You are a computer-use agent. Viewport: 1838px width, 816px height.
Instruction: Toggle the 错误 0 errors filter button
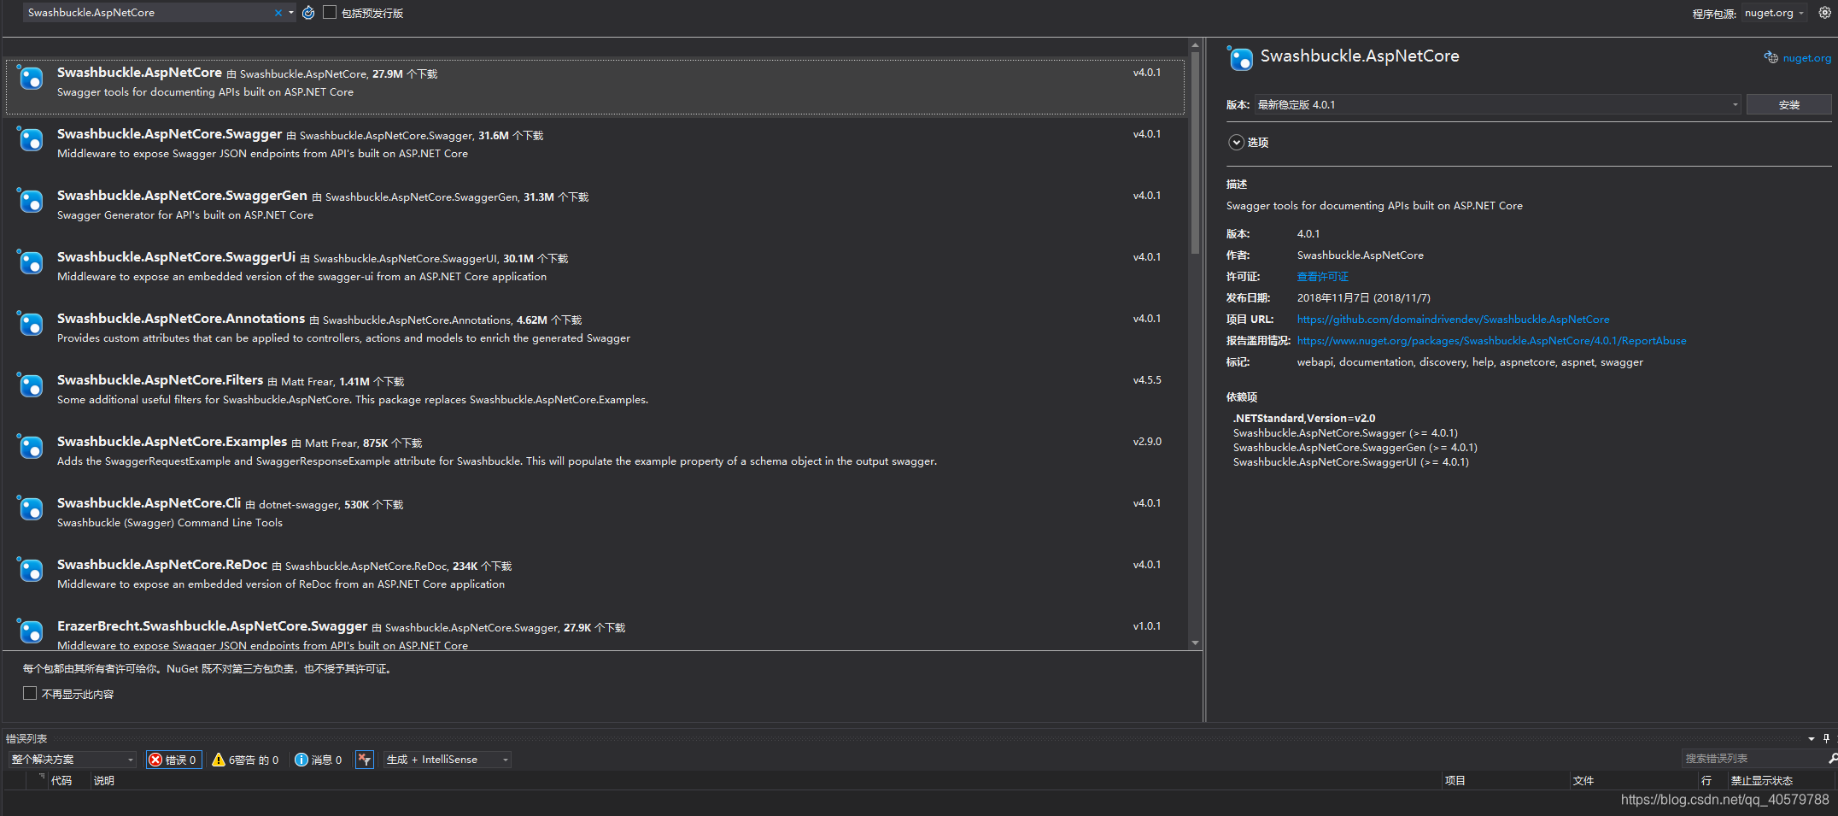pos(174,760)
